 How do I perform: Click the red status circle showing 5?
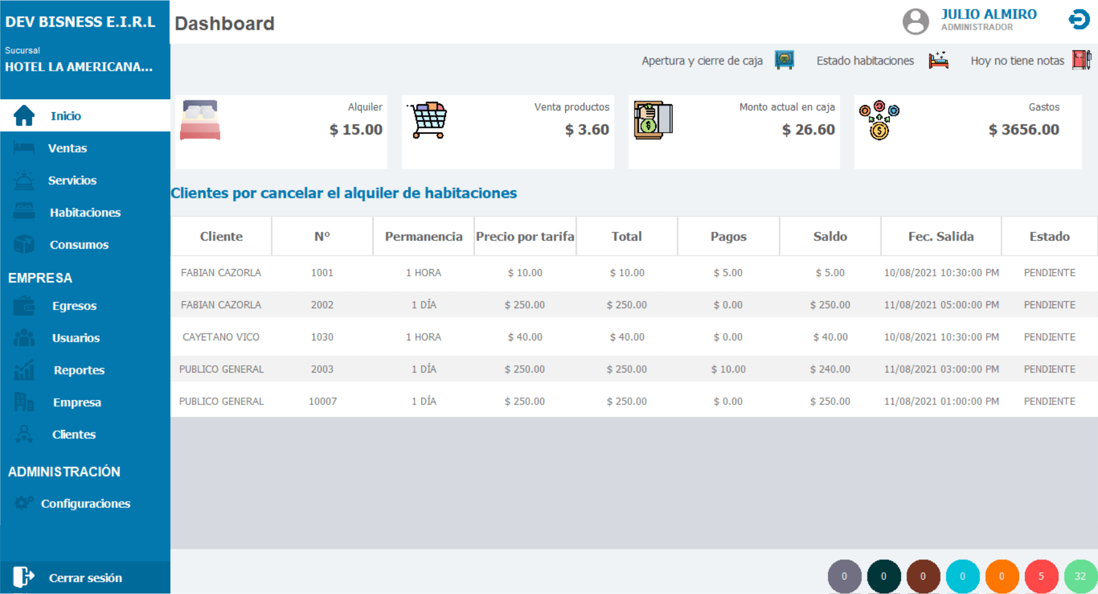[1041, 576]
